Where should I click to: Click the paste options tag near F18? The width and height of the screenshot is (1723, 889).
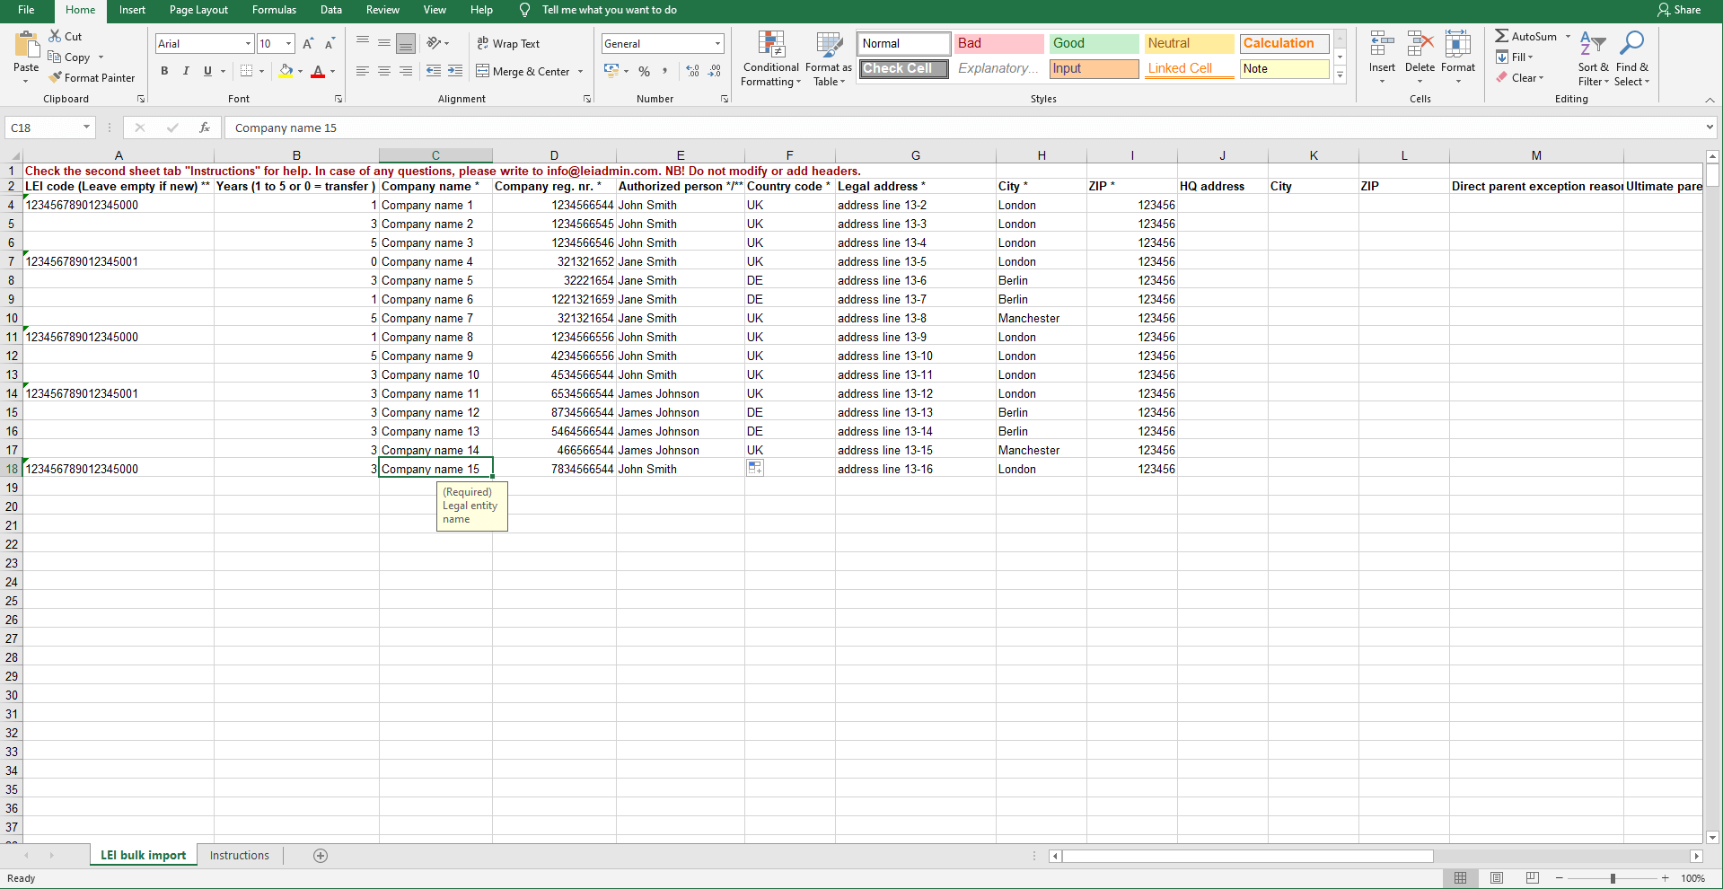pos(755,468)
